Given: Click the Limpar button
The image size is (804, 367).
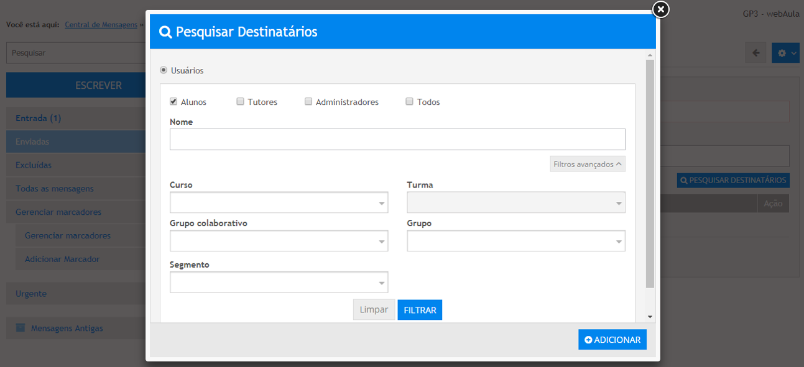Looking at the screenshot, I should 374,310.
